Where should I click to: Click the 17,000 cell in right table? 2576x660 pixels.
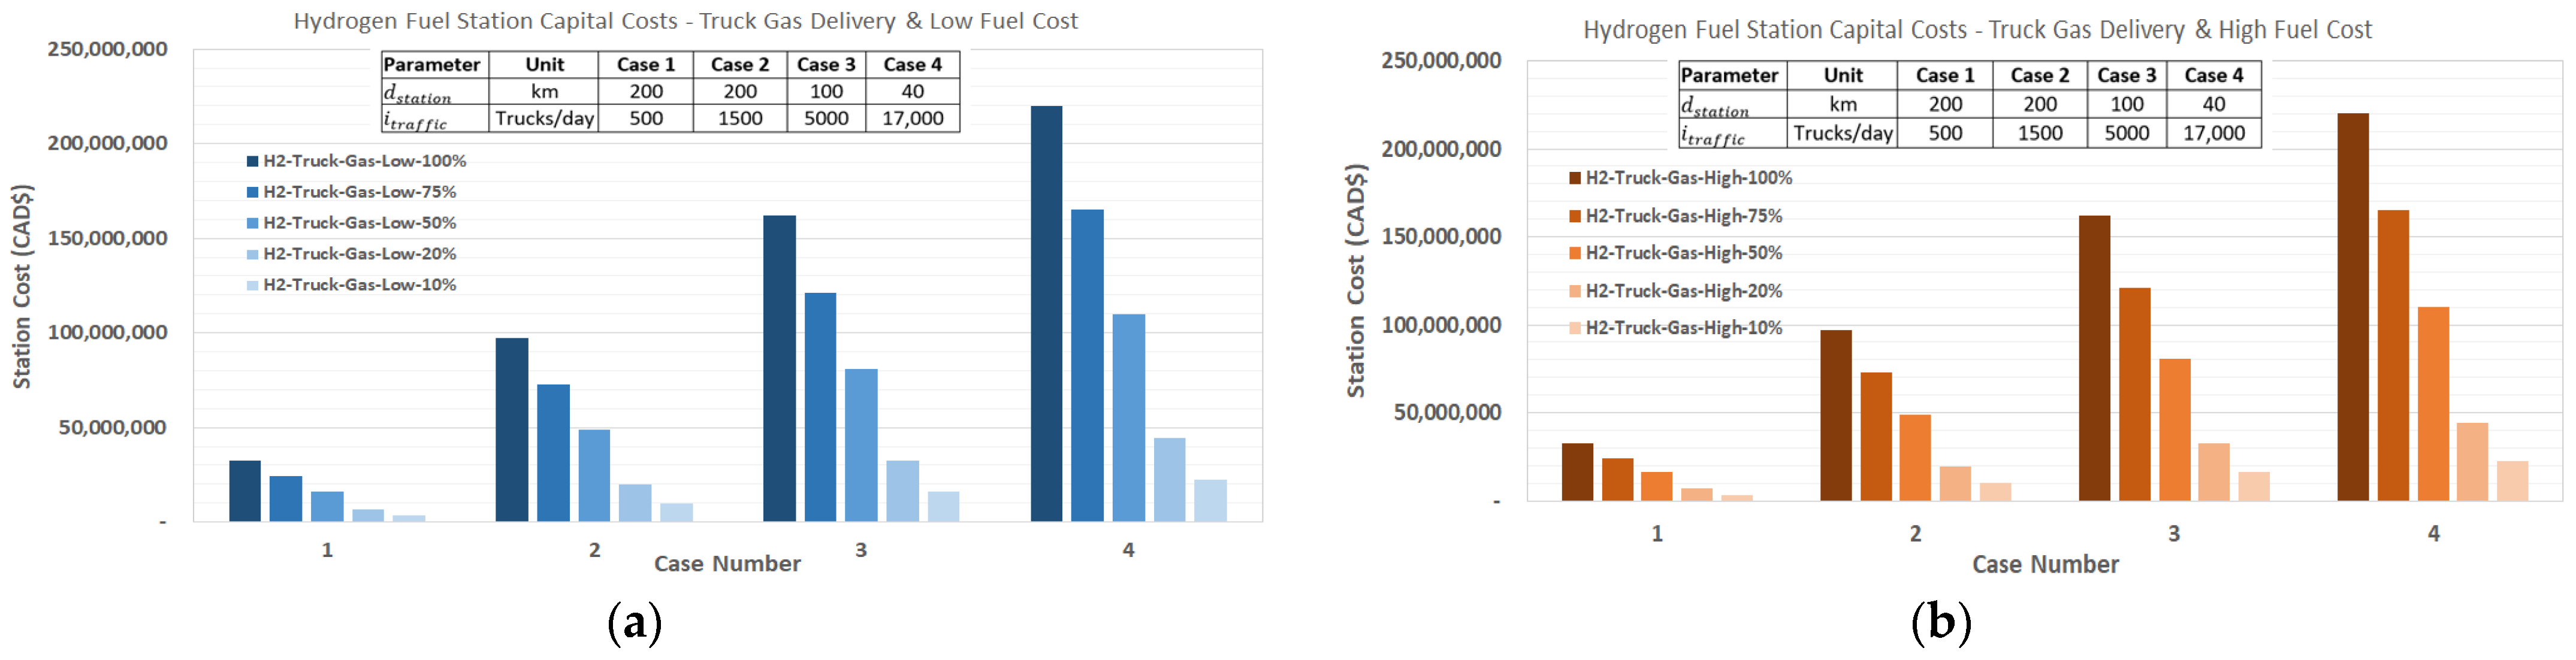[2213, 133]
